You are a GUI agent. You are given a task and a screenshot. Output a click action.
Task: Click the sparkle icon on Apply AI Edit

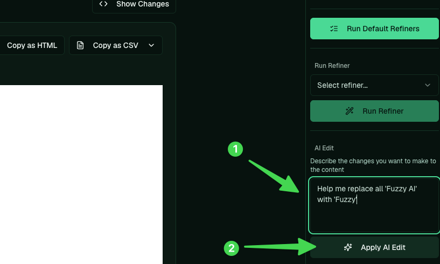(x=348, y=247)
